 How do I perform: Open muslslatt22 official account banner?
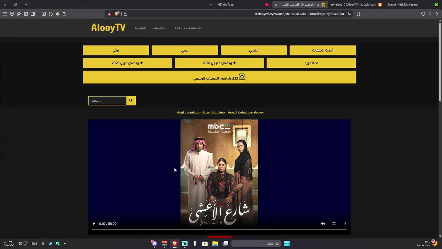(x=219, y=77)
